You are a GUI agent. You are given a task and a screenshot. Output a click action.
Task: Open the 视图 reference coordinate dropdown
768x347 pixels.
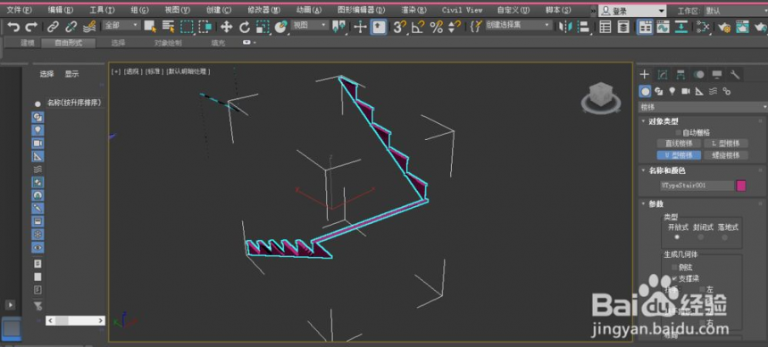(310, 25)
